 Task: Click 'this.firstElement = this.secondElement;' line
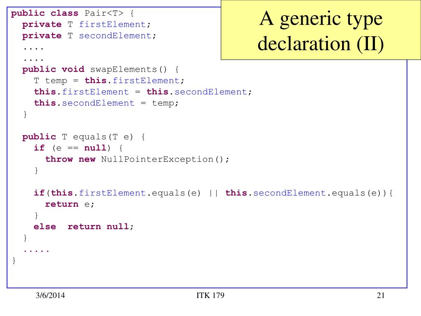(x=143, y=92)
